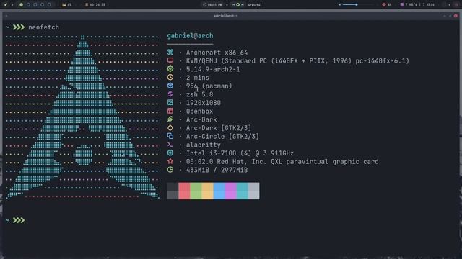Screen dimensions: 462x259
Task: Select the 'Archcraft x86_64' text line
Action: tap(217, 53)
